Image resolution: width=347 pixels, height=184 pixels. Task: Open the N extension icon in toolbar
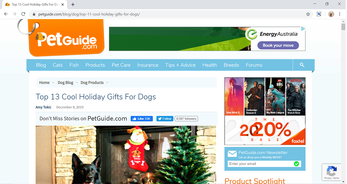point(319,14)
